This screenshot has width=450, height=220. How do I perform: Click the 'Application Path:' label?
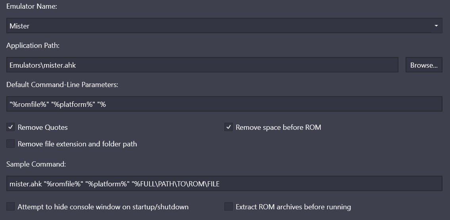pyautogui.click(x=33, y=46)
